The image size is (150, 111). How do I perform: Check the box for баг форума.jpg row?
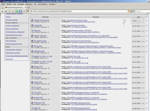click(147, 41)
